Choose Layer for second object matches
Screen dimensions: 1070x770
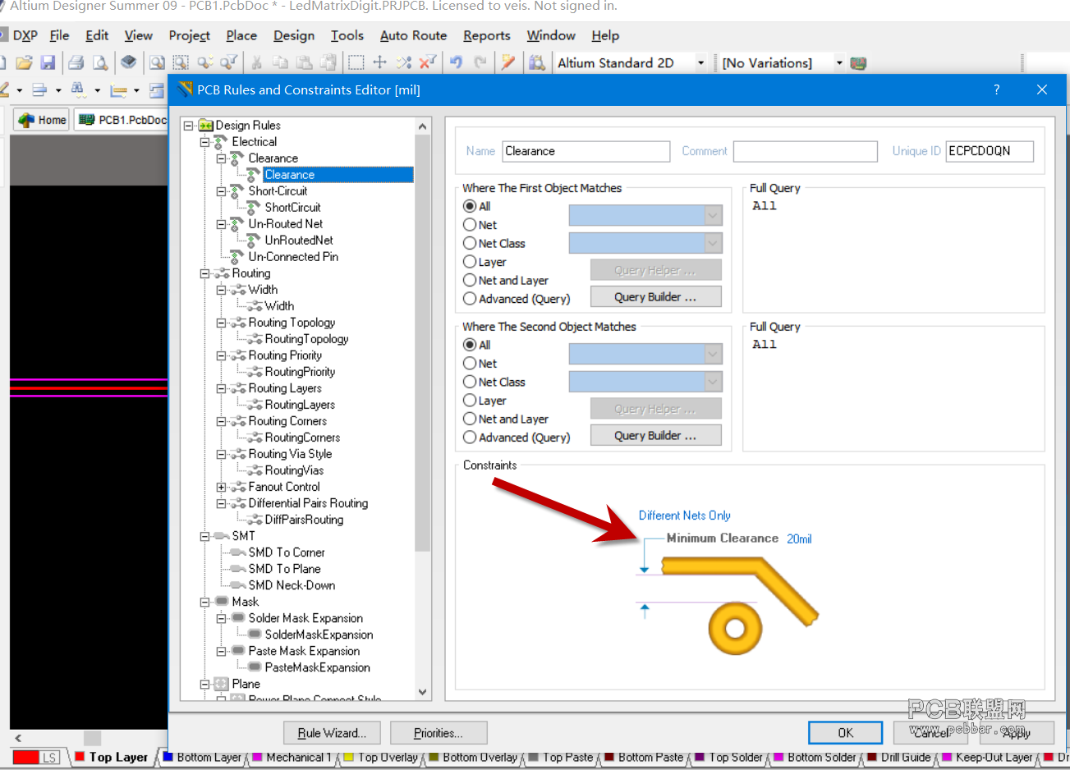470,401
